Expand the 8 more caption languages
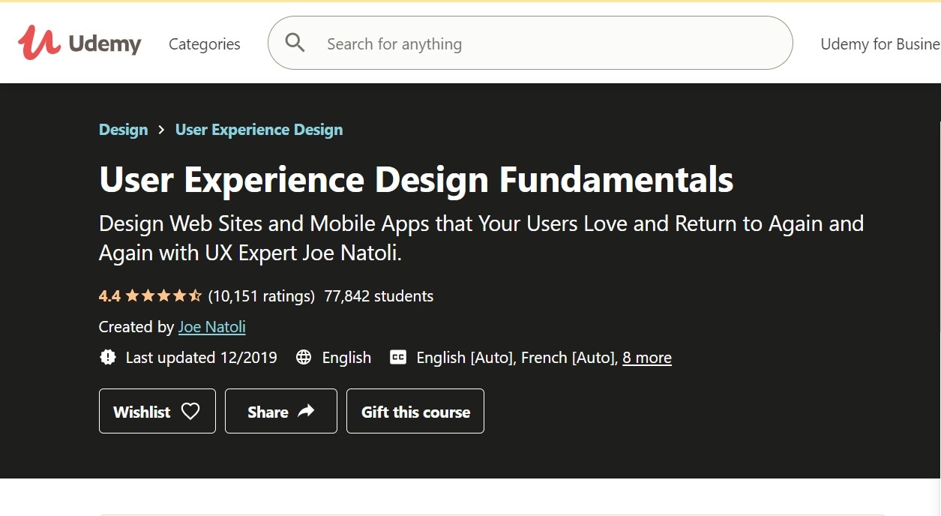941x516 pixels. click(646, 358)
